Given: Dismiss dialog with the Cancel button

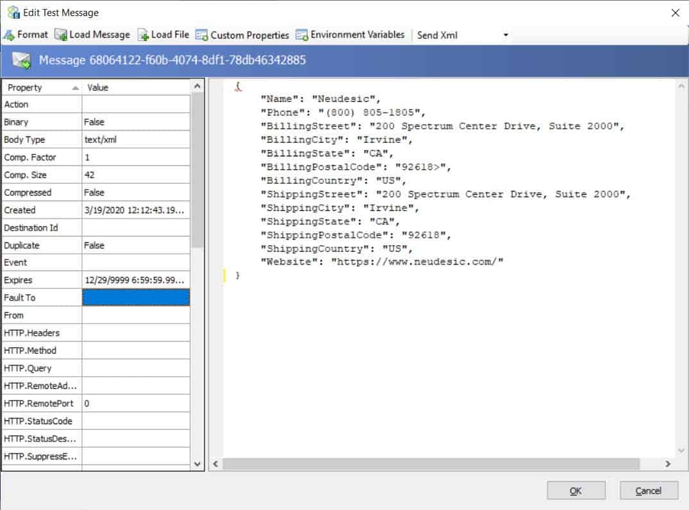Looking at the screenshot, I should [649, 491].
